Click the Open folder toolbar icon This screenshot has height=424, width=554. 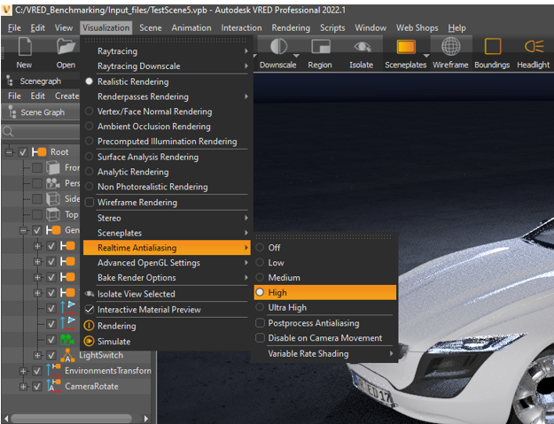click(66, 47)
